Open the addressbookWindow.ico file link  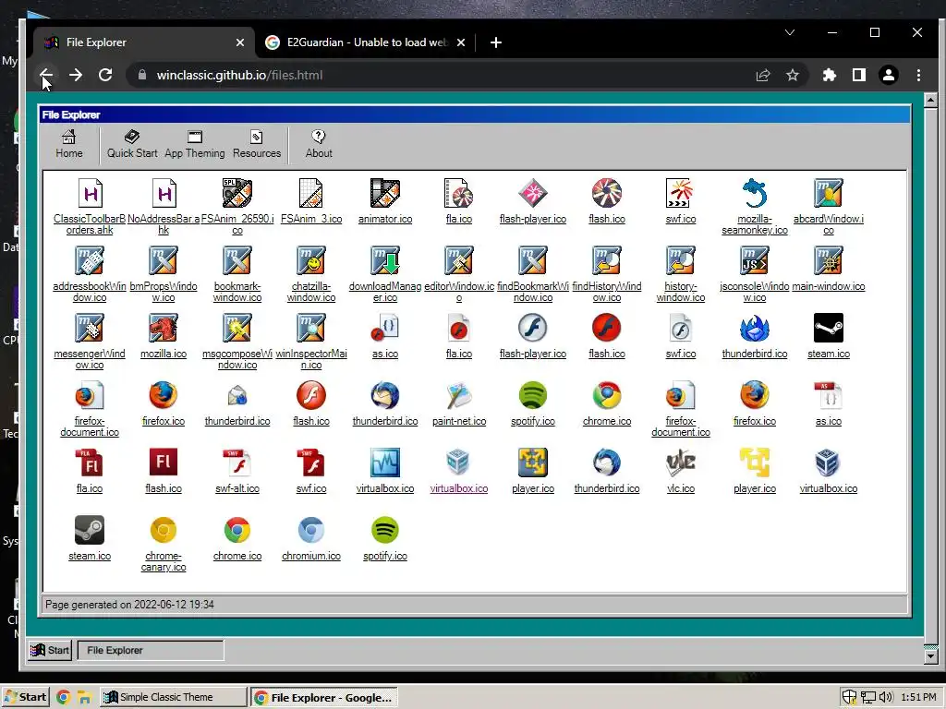pos(90,293)
